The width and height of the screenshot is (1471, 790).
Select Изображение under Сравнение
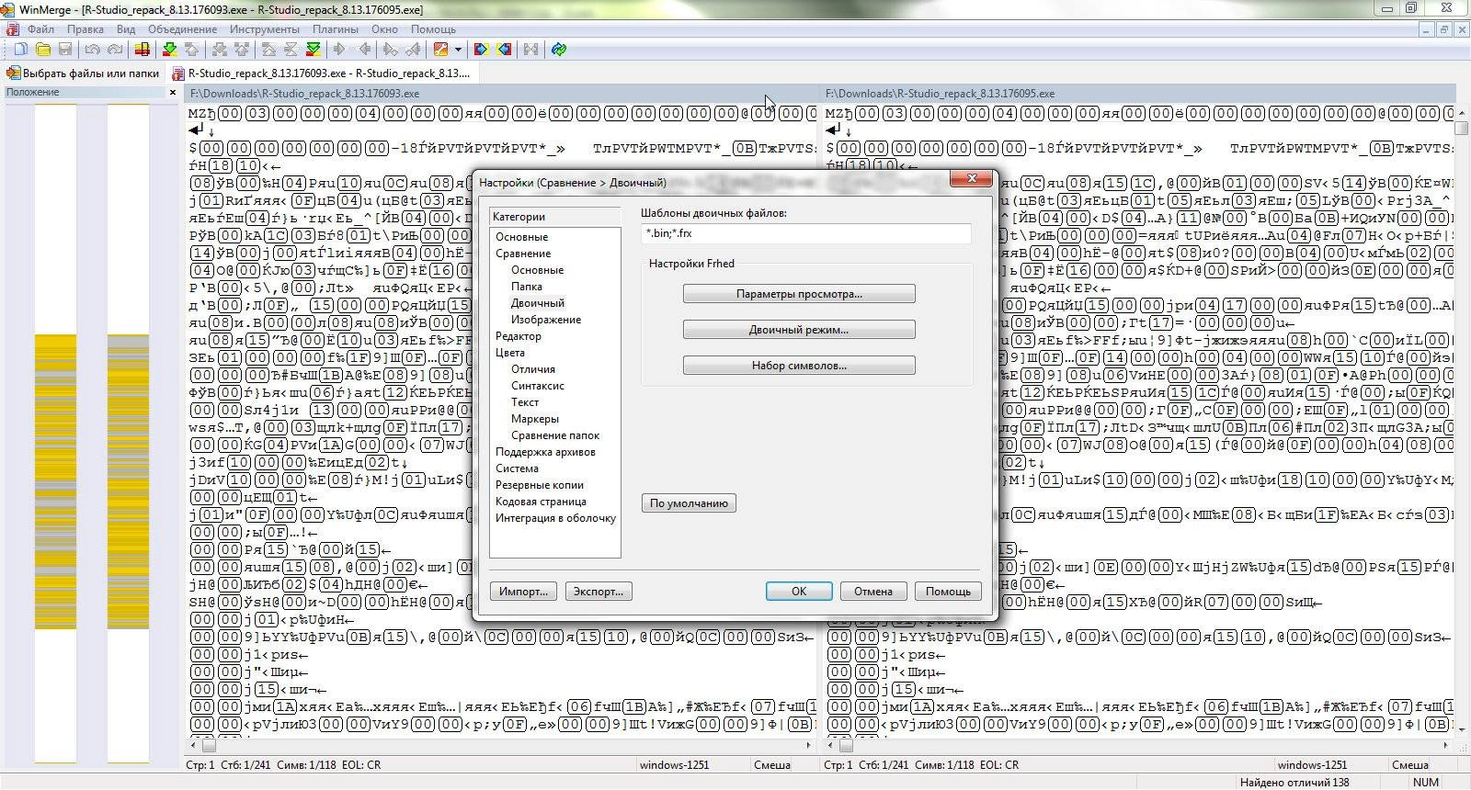[x=546, y=320]
